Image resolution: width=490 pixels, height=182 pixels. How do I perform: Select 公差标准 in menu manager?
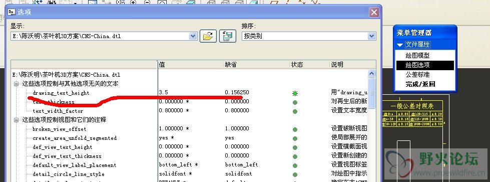tap(417, 75)
